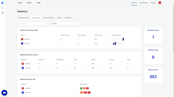Click John Doe's red 204 risk badge
The height and width of the screenshot is (97, 174).
click(x=85, y=92)
